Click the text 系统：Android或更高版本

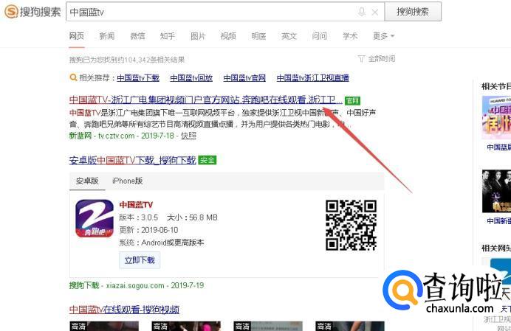[162, 243]
